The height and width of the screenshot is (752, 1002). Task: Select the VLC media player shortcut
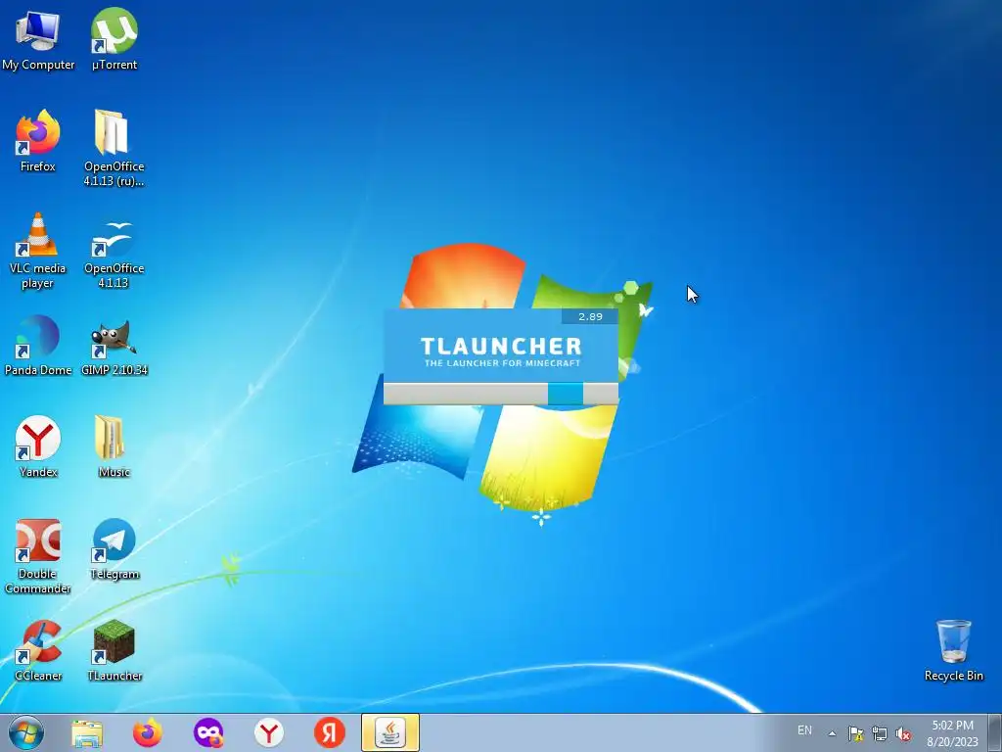[38, 251]
